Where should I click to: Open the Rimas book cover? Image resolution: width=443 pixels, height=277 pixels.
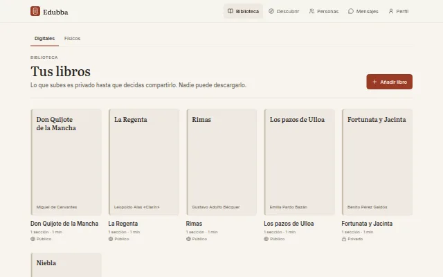221,162
